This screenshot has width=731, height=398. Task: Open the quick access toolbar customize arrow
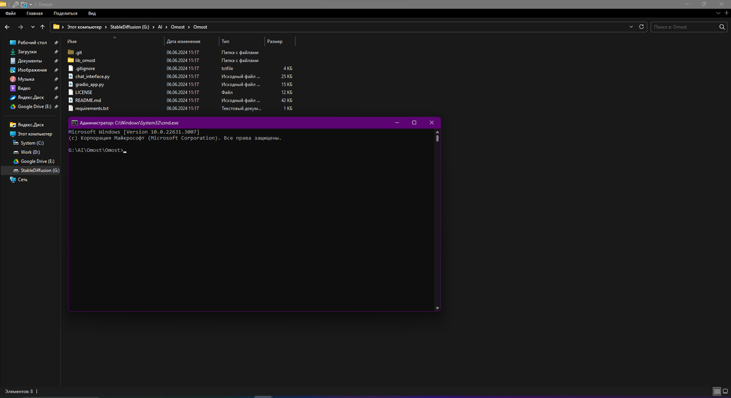pyautogui.click(x=30, y=4)
